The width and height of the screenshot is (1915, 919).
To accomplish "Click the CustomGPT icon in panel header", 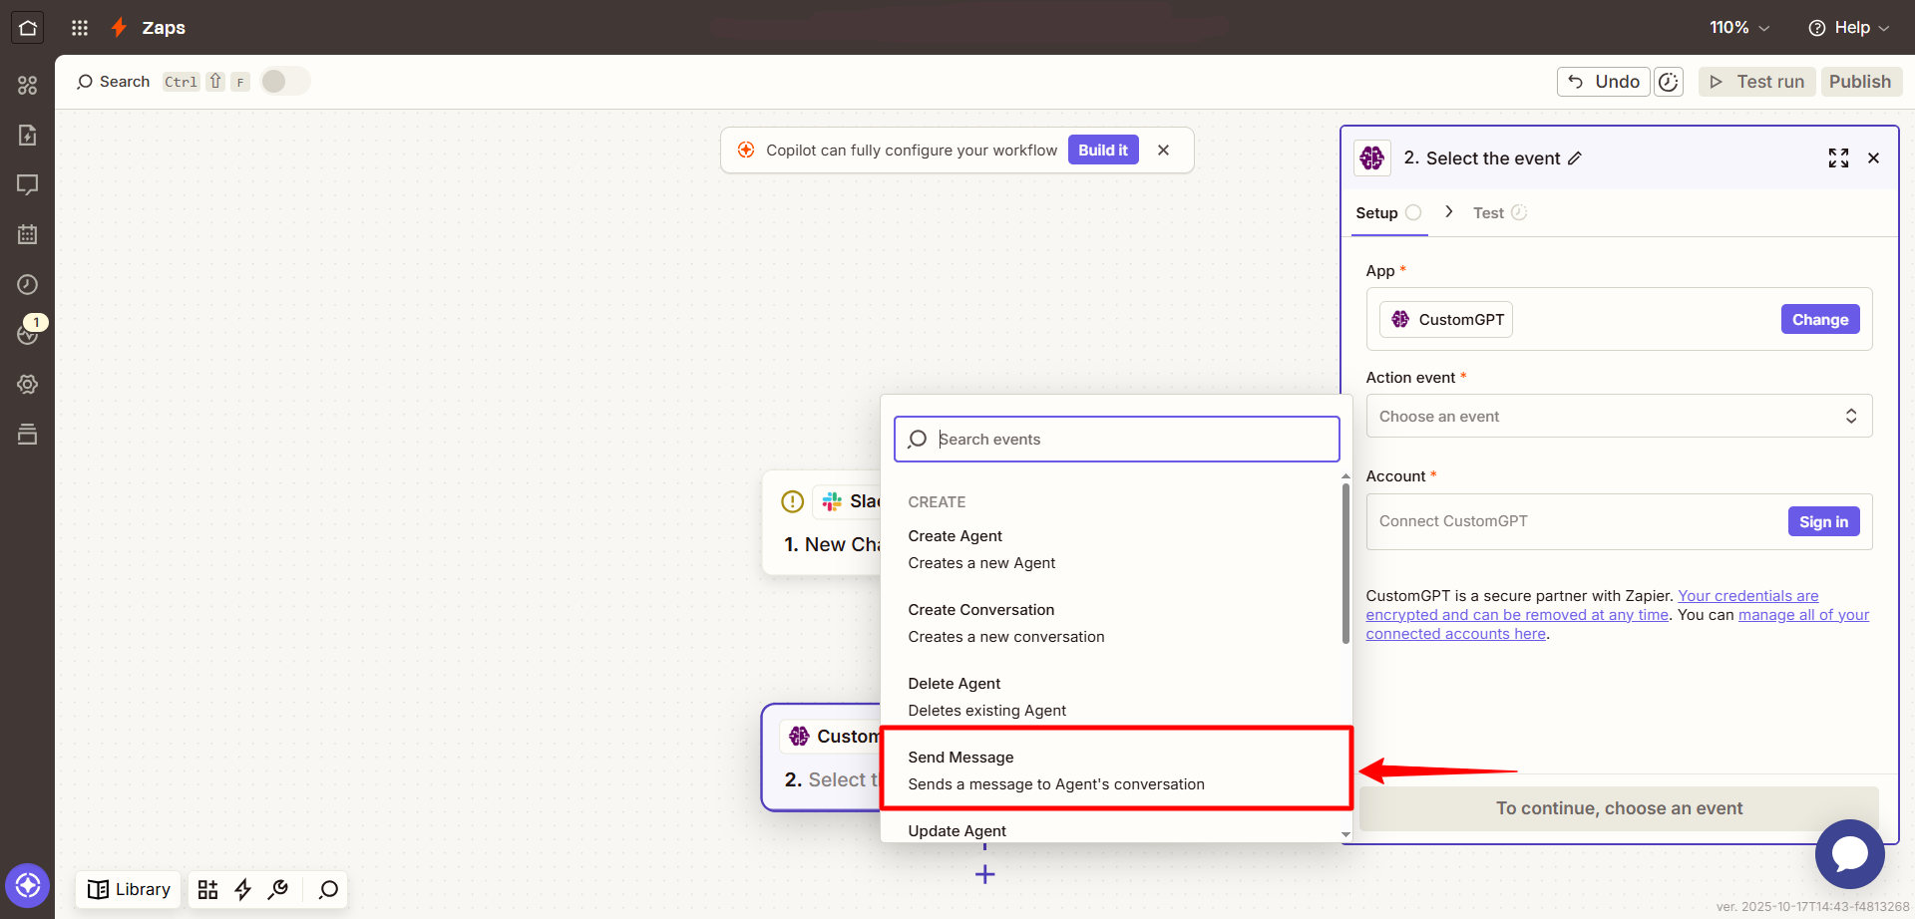I will [x=1372, y=157].
